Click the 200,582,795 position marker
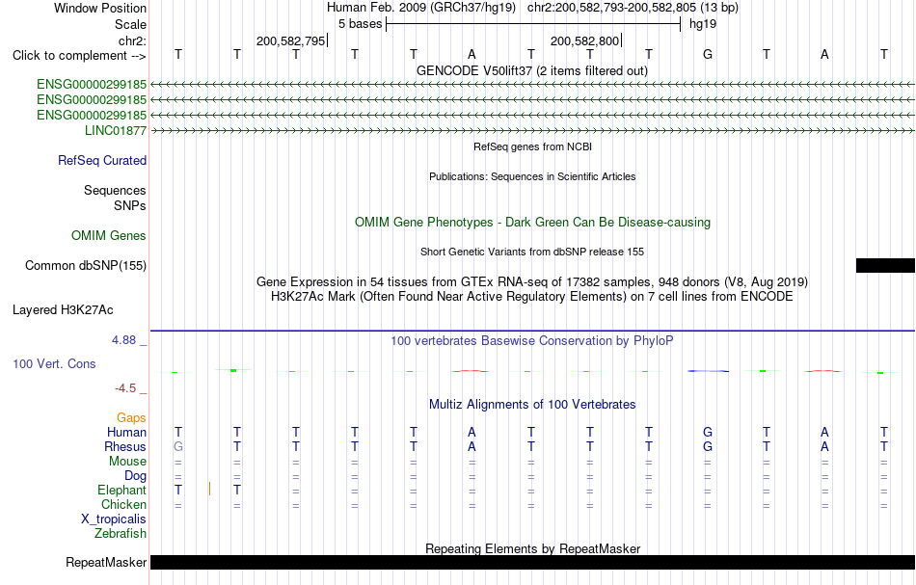The width and height of the screenshot is (916, 585). (291, 41)
